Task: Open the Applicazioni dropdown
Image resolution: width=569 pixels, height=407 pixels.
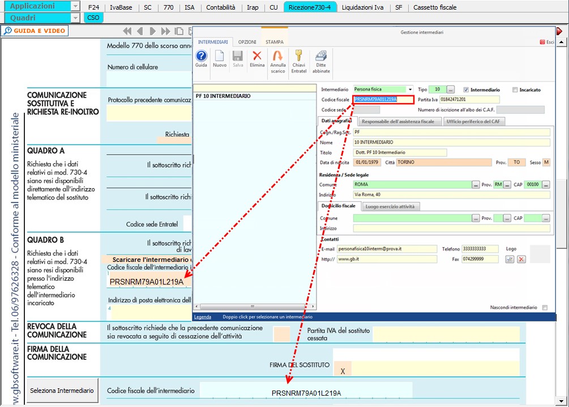Action: (75, 6)
